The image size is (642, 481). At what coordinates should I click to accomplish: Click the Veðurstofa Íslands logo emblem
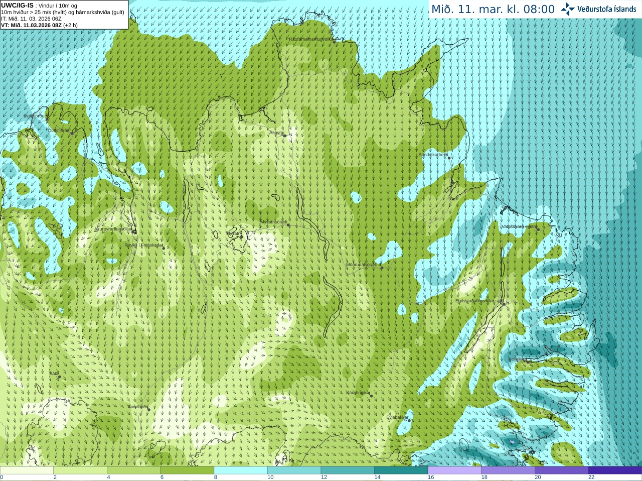568,9
